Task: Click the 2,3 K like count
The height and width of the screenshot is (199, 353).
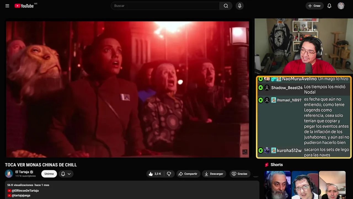Action: pyautogui.click(x=158, y=174)
